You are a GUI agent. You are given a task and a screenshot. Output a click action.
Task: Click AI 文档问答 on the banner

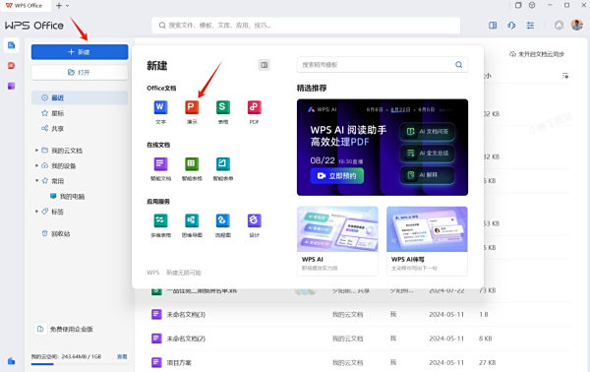427,132
